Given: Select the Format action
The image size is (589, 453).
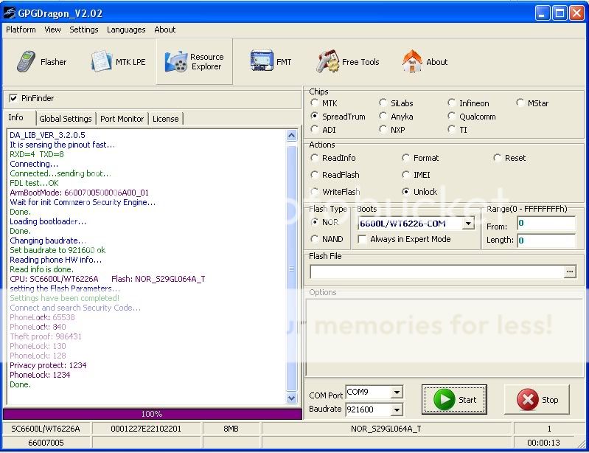Looking at the screenshot, I should (x=405, y=158).
